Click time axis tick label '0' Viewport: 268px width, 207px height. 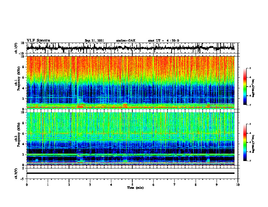pos(27,185)
